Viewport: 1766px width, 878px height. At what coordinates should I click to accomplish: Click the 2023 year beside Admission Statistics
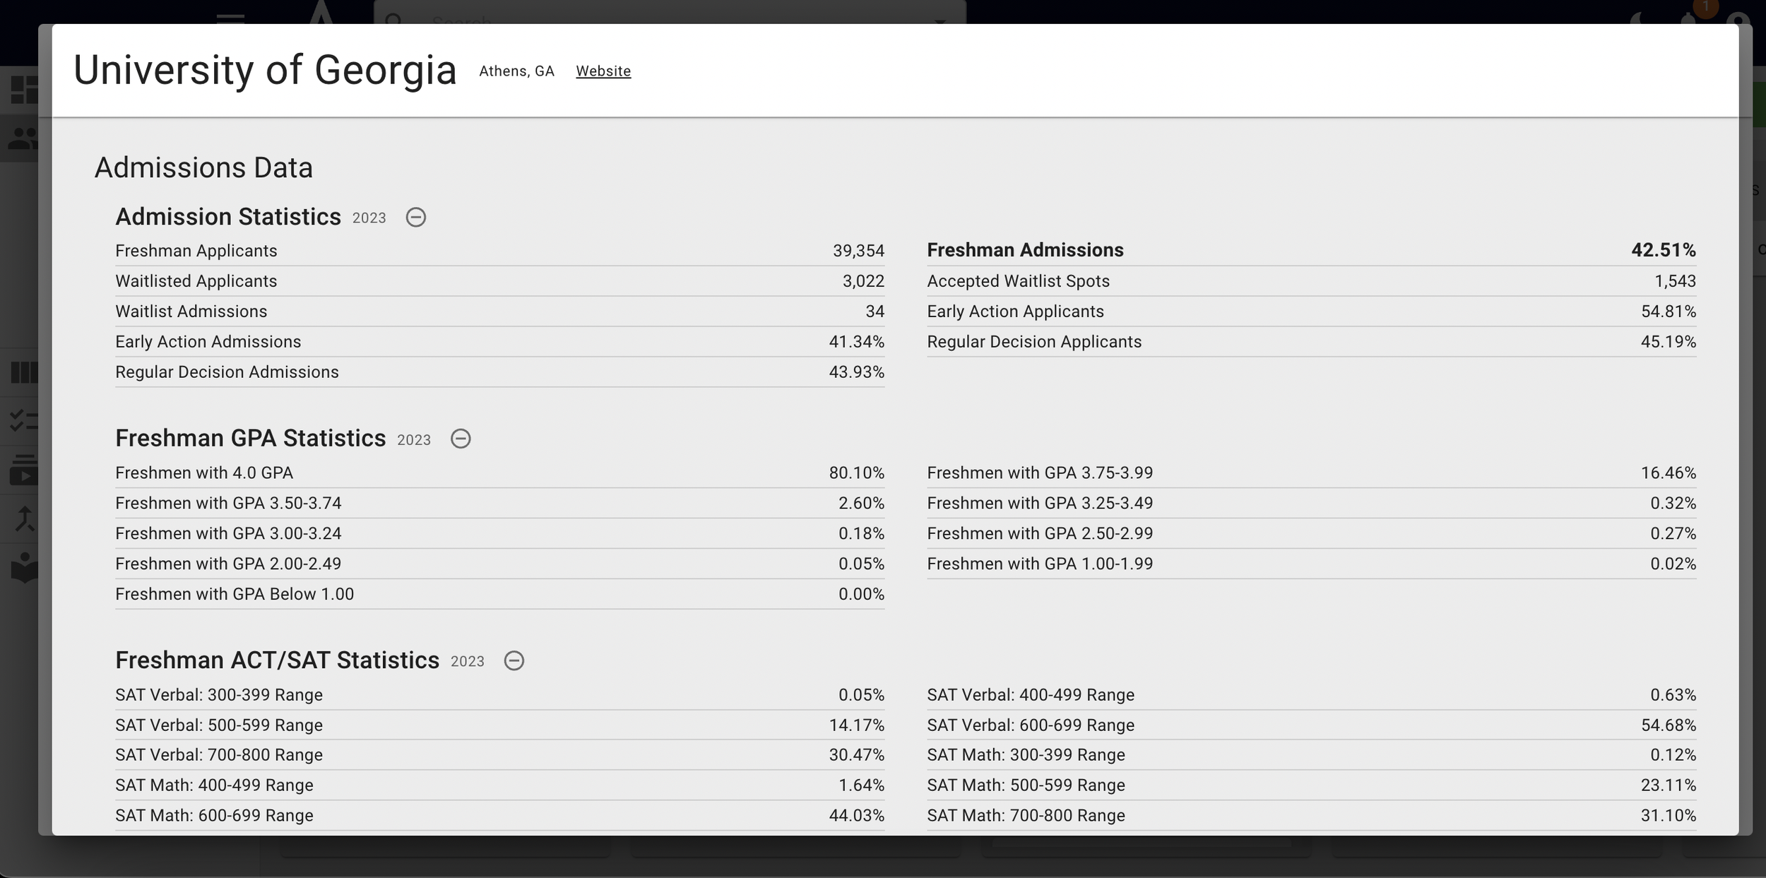click(x=369, y=218)
